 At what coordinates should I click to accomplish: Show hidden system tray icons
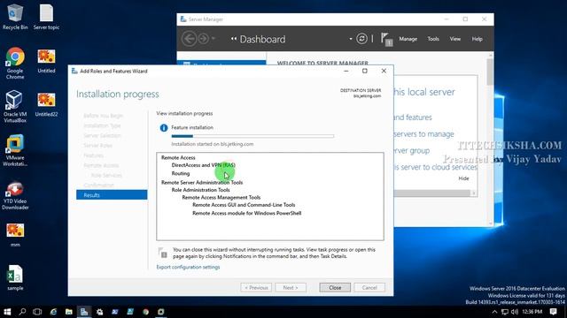494,312
